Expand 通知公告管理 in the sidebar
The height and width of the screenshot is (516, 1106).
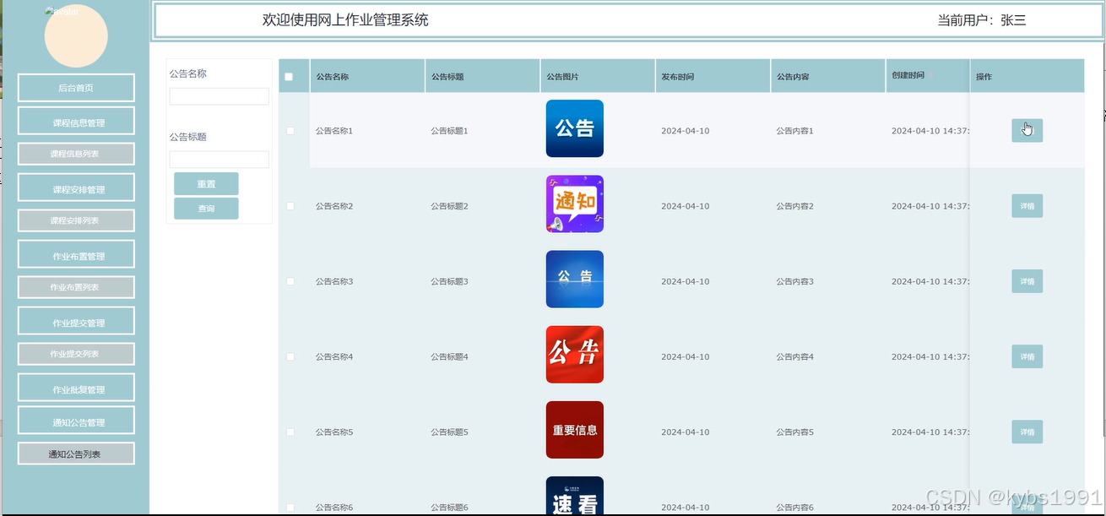point(76,422)
